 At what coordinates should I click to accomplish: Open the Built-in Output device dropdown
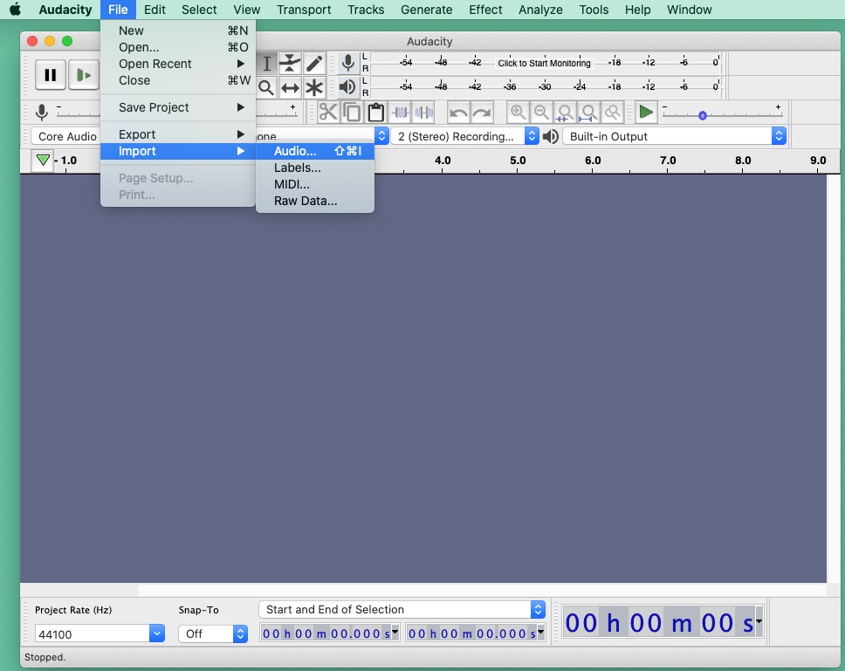tap(674, 136)
